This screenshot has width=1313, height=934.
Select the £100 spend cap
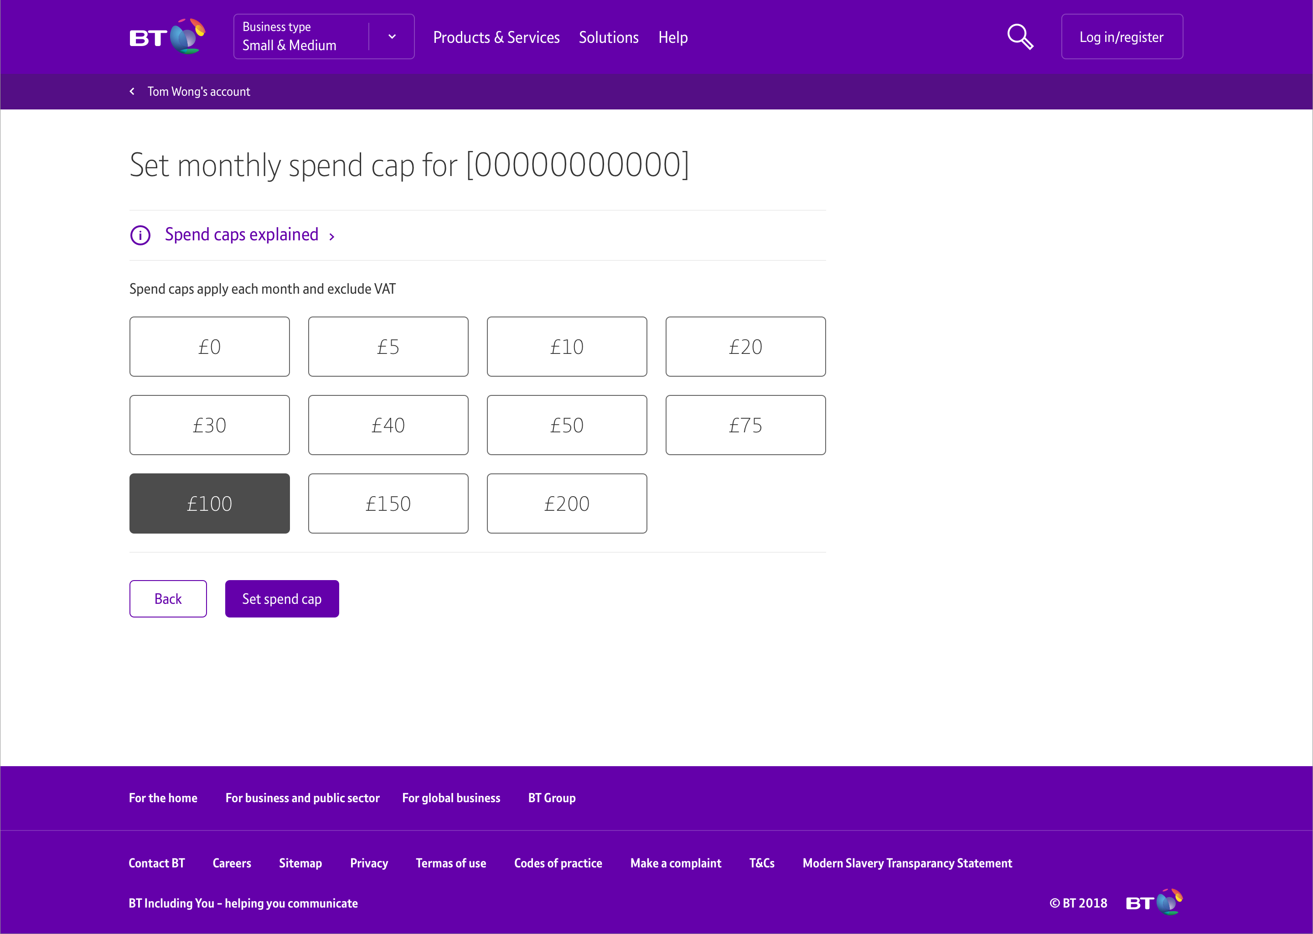click(x=209, y=504)
